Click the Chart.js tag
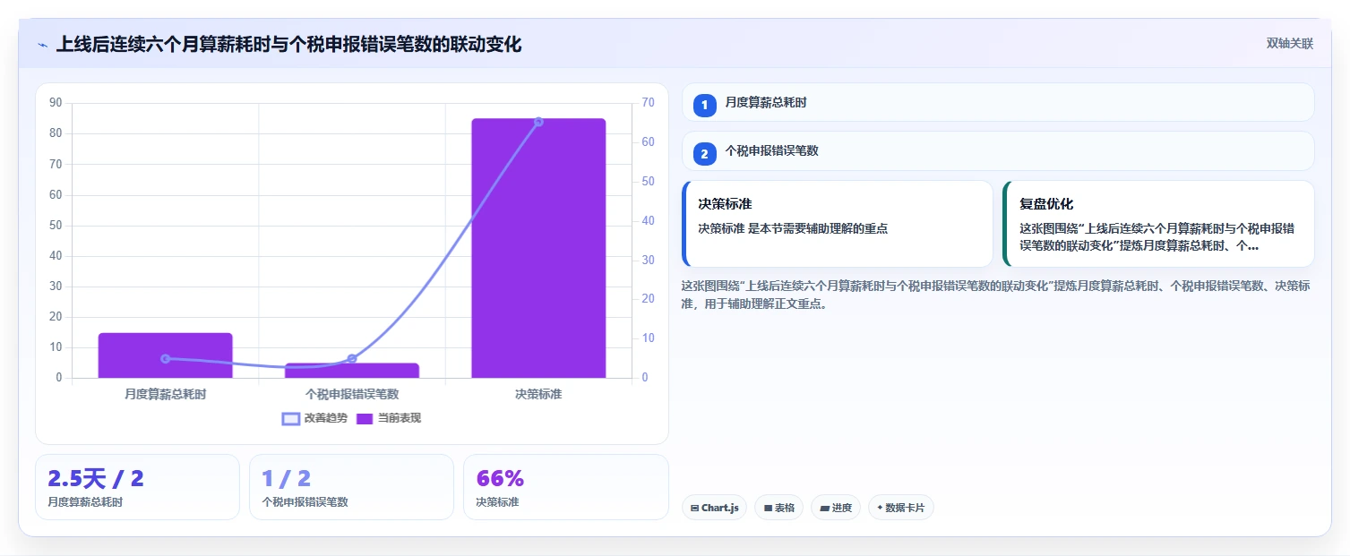Viewport: 1350px width, 556px height. pos(714,508)
